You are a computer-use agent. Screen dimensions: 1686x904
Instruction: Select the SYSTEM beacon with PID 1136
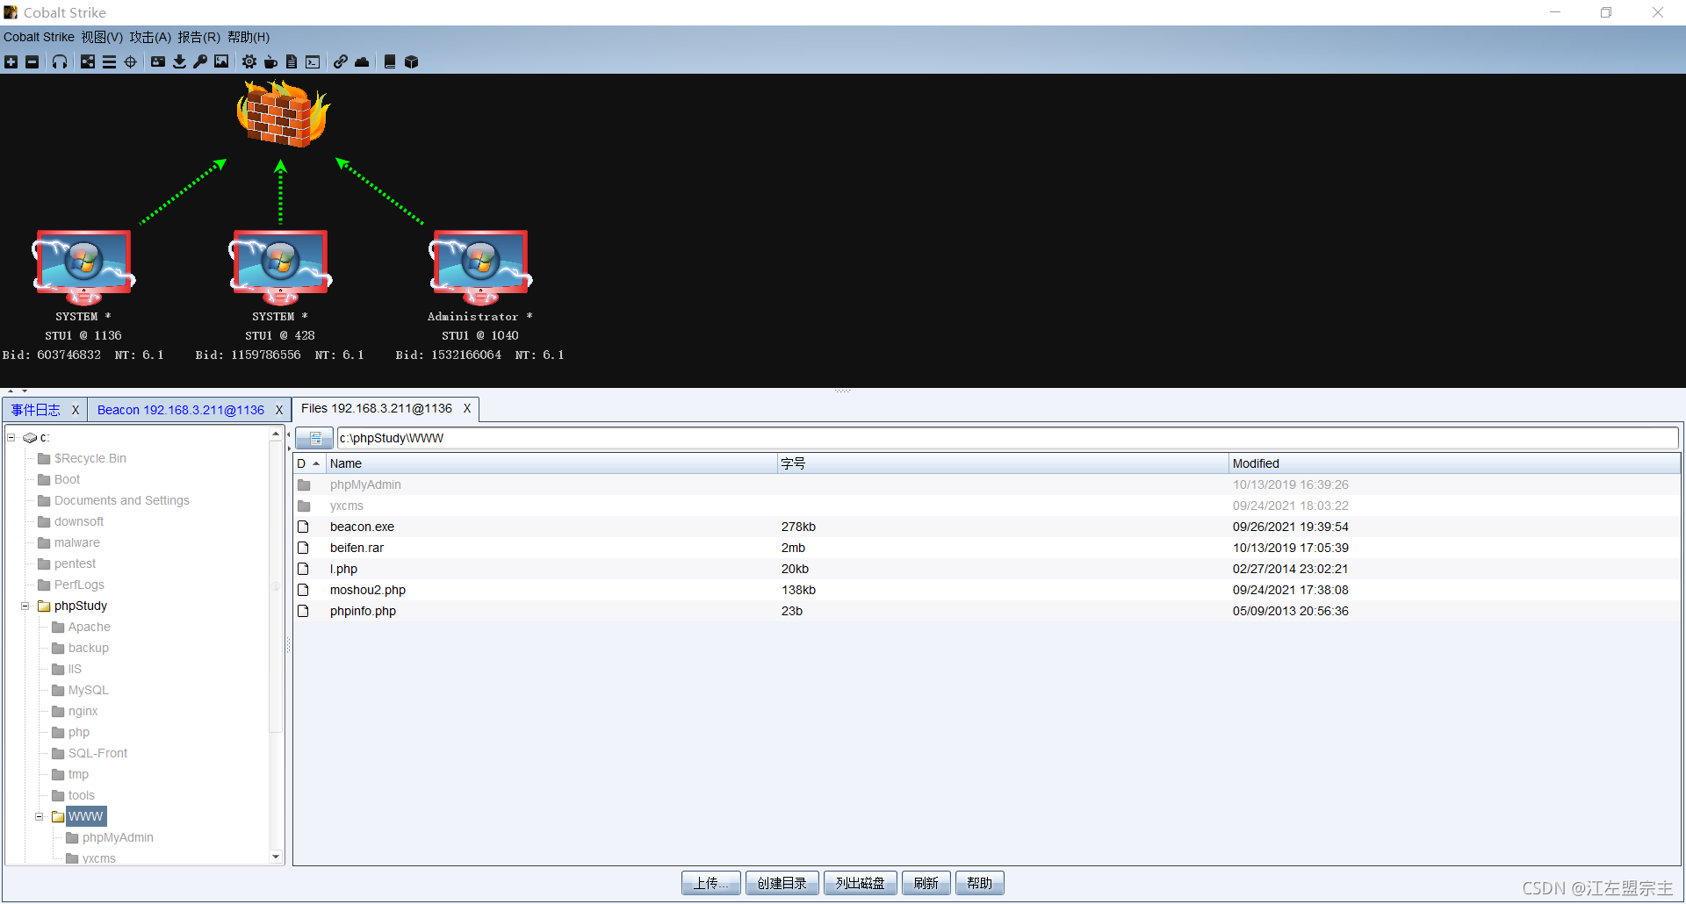(83, 268)
